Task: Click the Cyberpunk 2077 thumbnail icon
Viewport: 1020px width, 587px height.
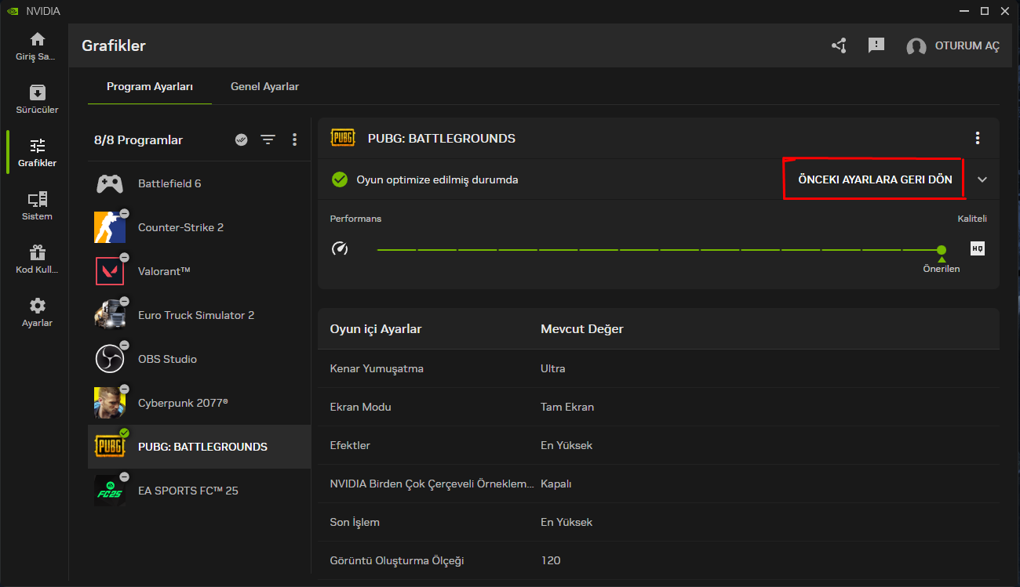Action: click(110, 403)
